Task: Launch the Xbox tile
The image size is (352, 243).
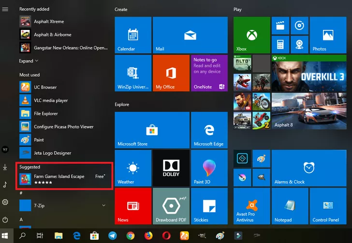Action: 251,35
